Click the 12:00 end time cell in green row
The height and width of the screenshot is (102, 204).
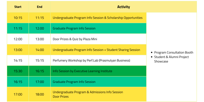(40, 28)
